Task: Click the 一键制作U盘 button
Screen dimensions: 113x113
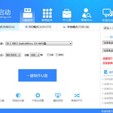Action: [37, 75]
